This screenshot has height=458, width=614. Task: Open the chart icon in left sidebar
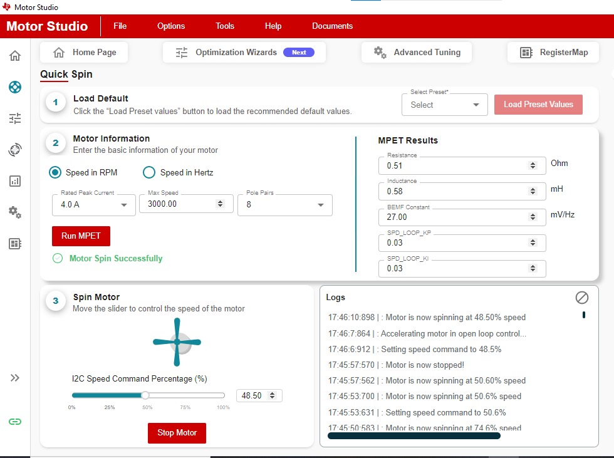[15, 181]
